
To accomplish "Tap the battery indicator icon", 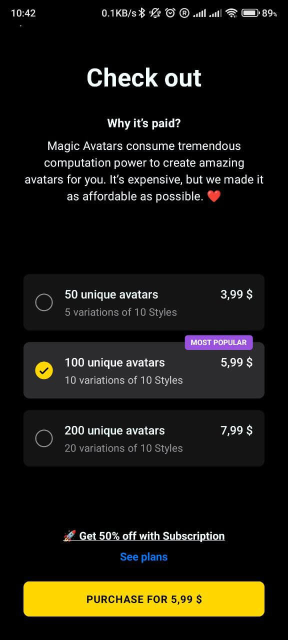I will point(250,13).
